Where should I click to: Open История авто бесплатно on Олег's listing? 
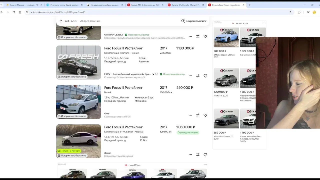pyautogui.click(x=72, y=116)
